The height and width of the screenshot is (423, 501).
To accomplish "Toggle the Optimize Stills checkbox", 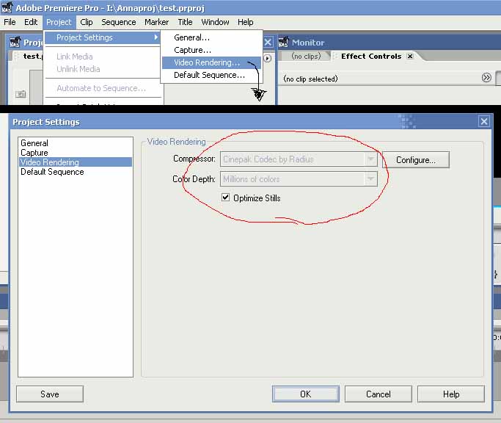I will (x=226, y=198).
